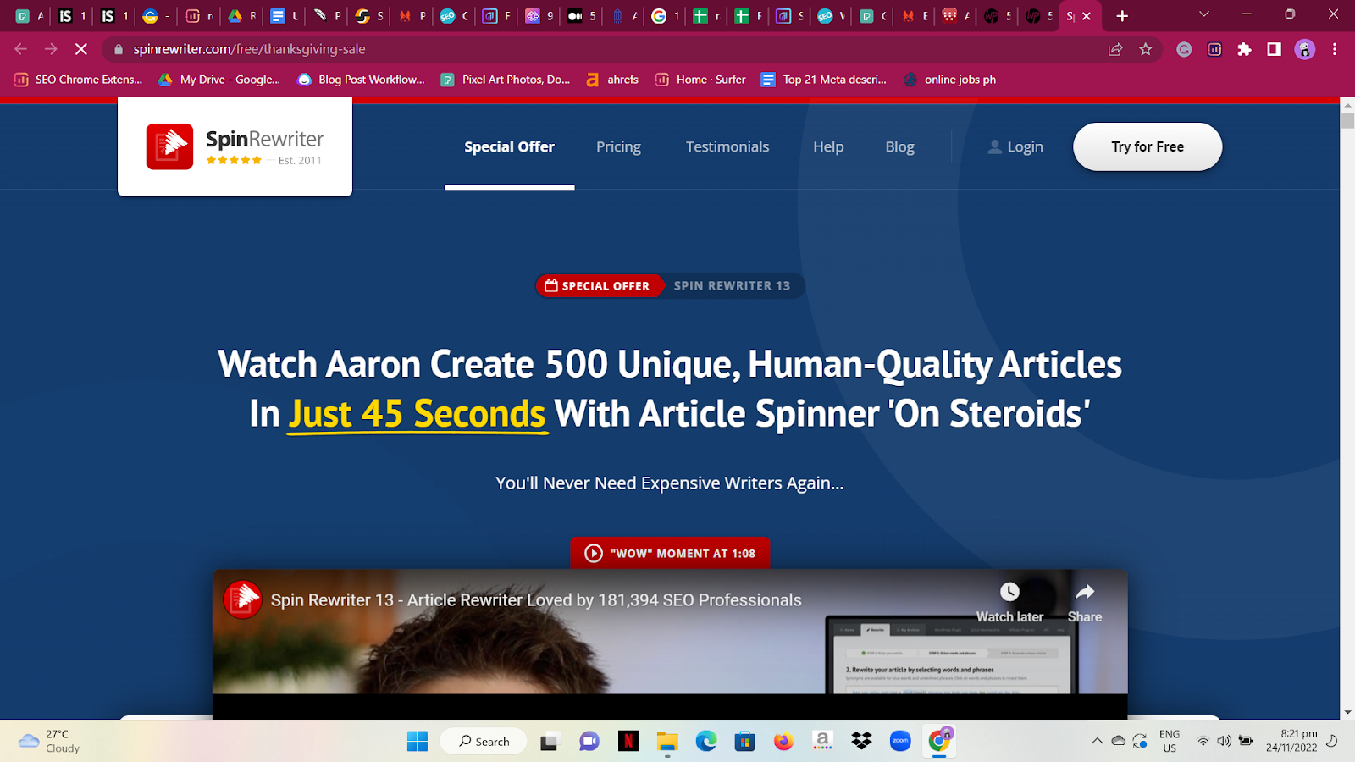Open Firefox from the taskbar

pos(783,742)
